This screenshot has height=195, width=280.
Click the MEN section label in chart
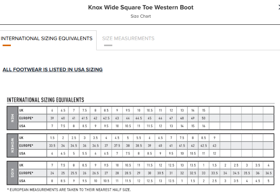pos(12,118)
